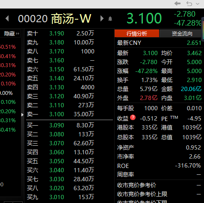Toggle the 隐藏 hide panel button
The width and height of the screenshot is (204, 203).
9,34
